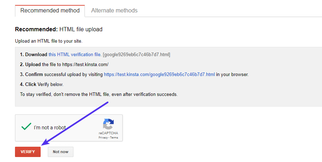
Task: Open the reCAPTCHA Privacy link
Action: pos(103,137)
